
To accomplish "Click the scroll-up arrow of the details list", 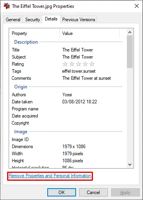I will pyautogui.click(x=130, y=32).
